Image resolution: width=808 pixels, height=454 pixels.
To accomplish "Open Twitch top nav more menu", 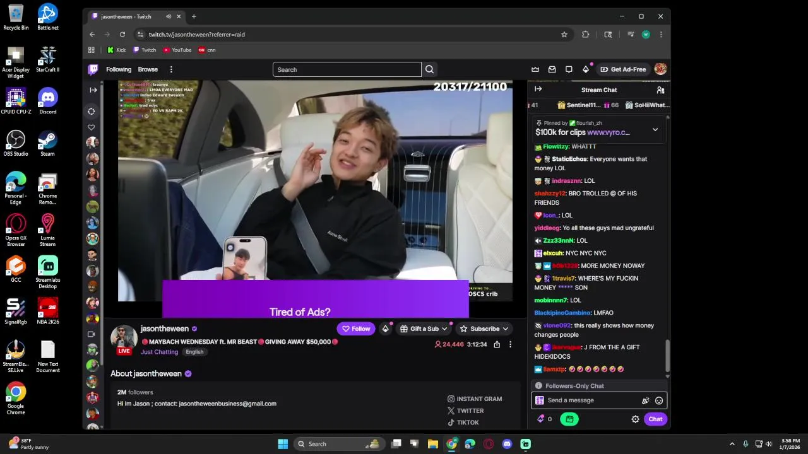I will pyautogui.click(x=171, y=69).
